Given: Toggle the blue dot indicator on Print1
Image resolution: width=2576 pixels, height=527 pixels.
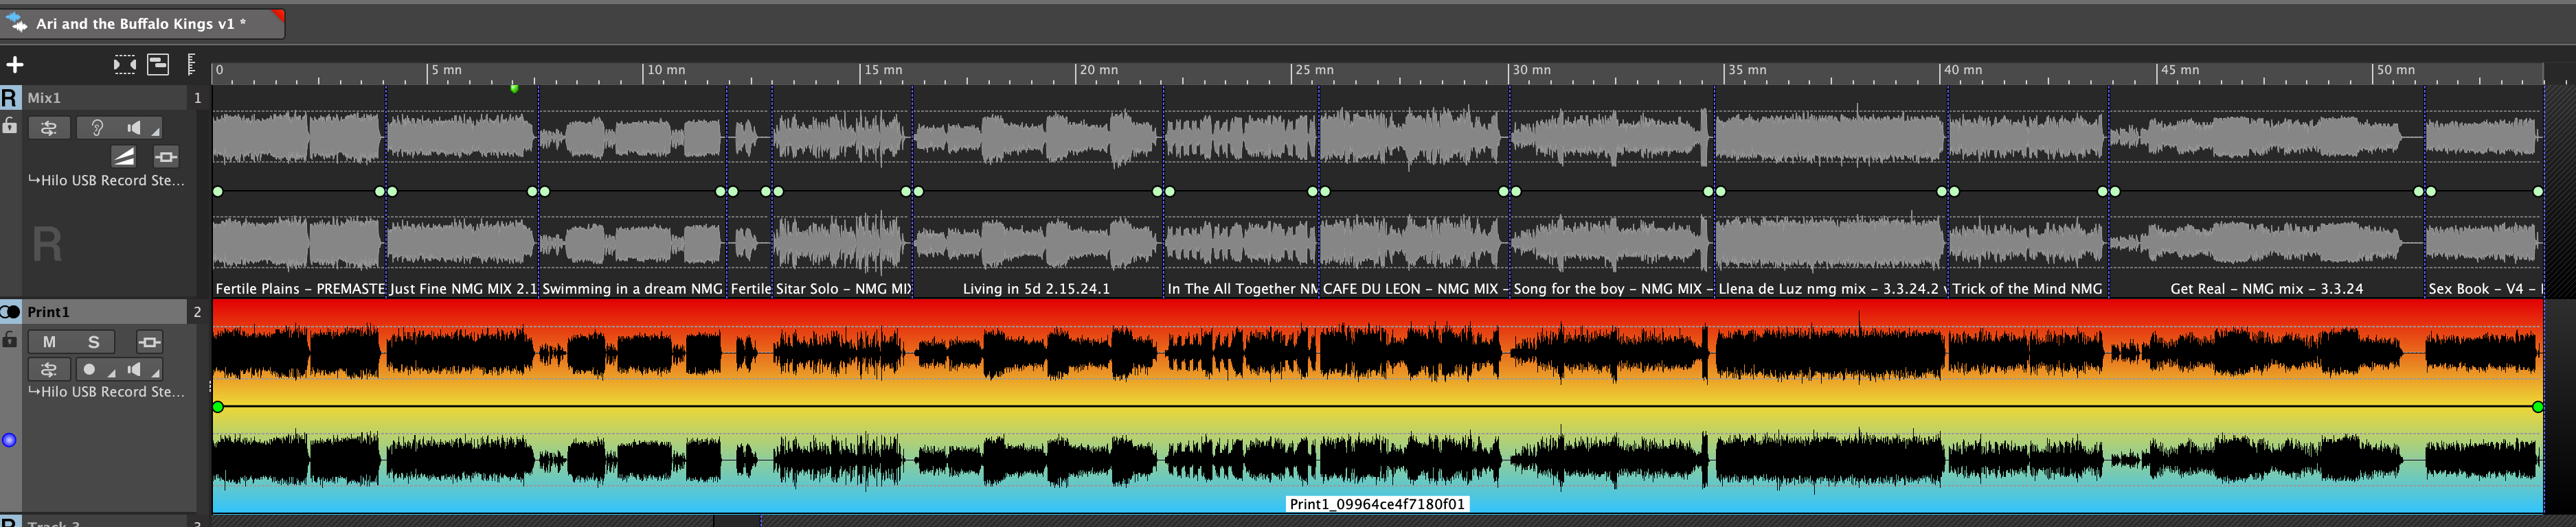Looking at the screenshot, I should coord(9,439).
